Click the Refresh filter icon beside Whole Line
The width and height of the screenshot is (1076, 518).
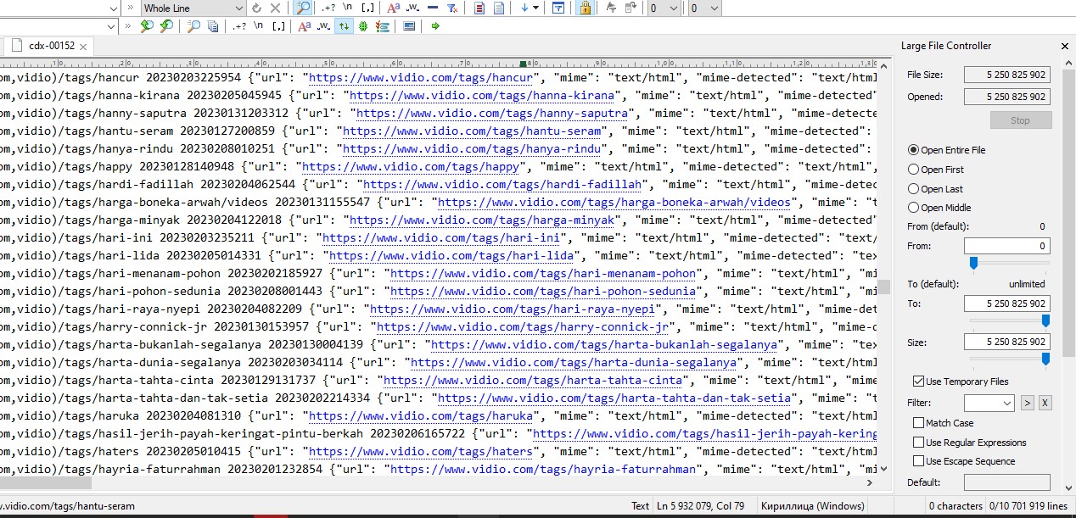click(x=256, y=8)
